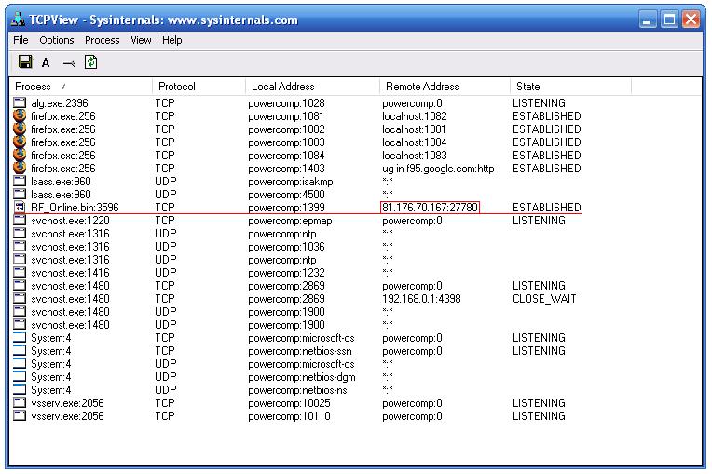Click local address powercomp:1084
Screen dimensions: 712x474
(286, 156)
